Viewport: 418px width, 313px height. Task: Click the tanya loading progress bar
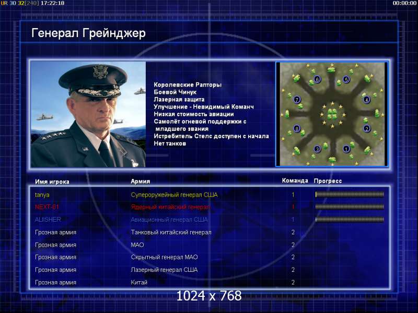350,195
